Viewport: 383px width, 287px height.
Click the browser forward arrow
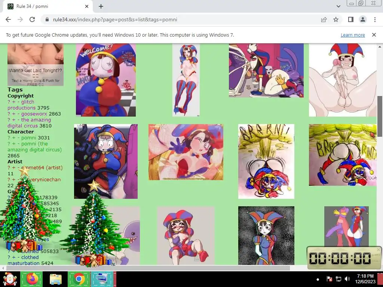20,19
